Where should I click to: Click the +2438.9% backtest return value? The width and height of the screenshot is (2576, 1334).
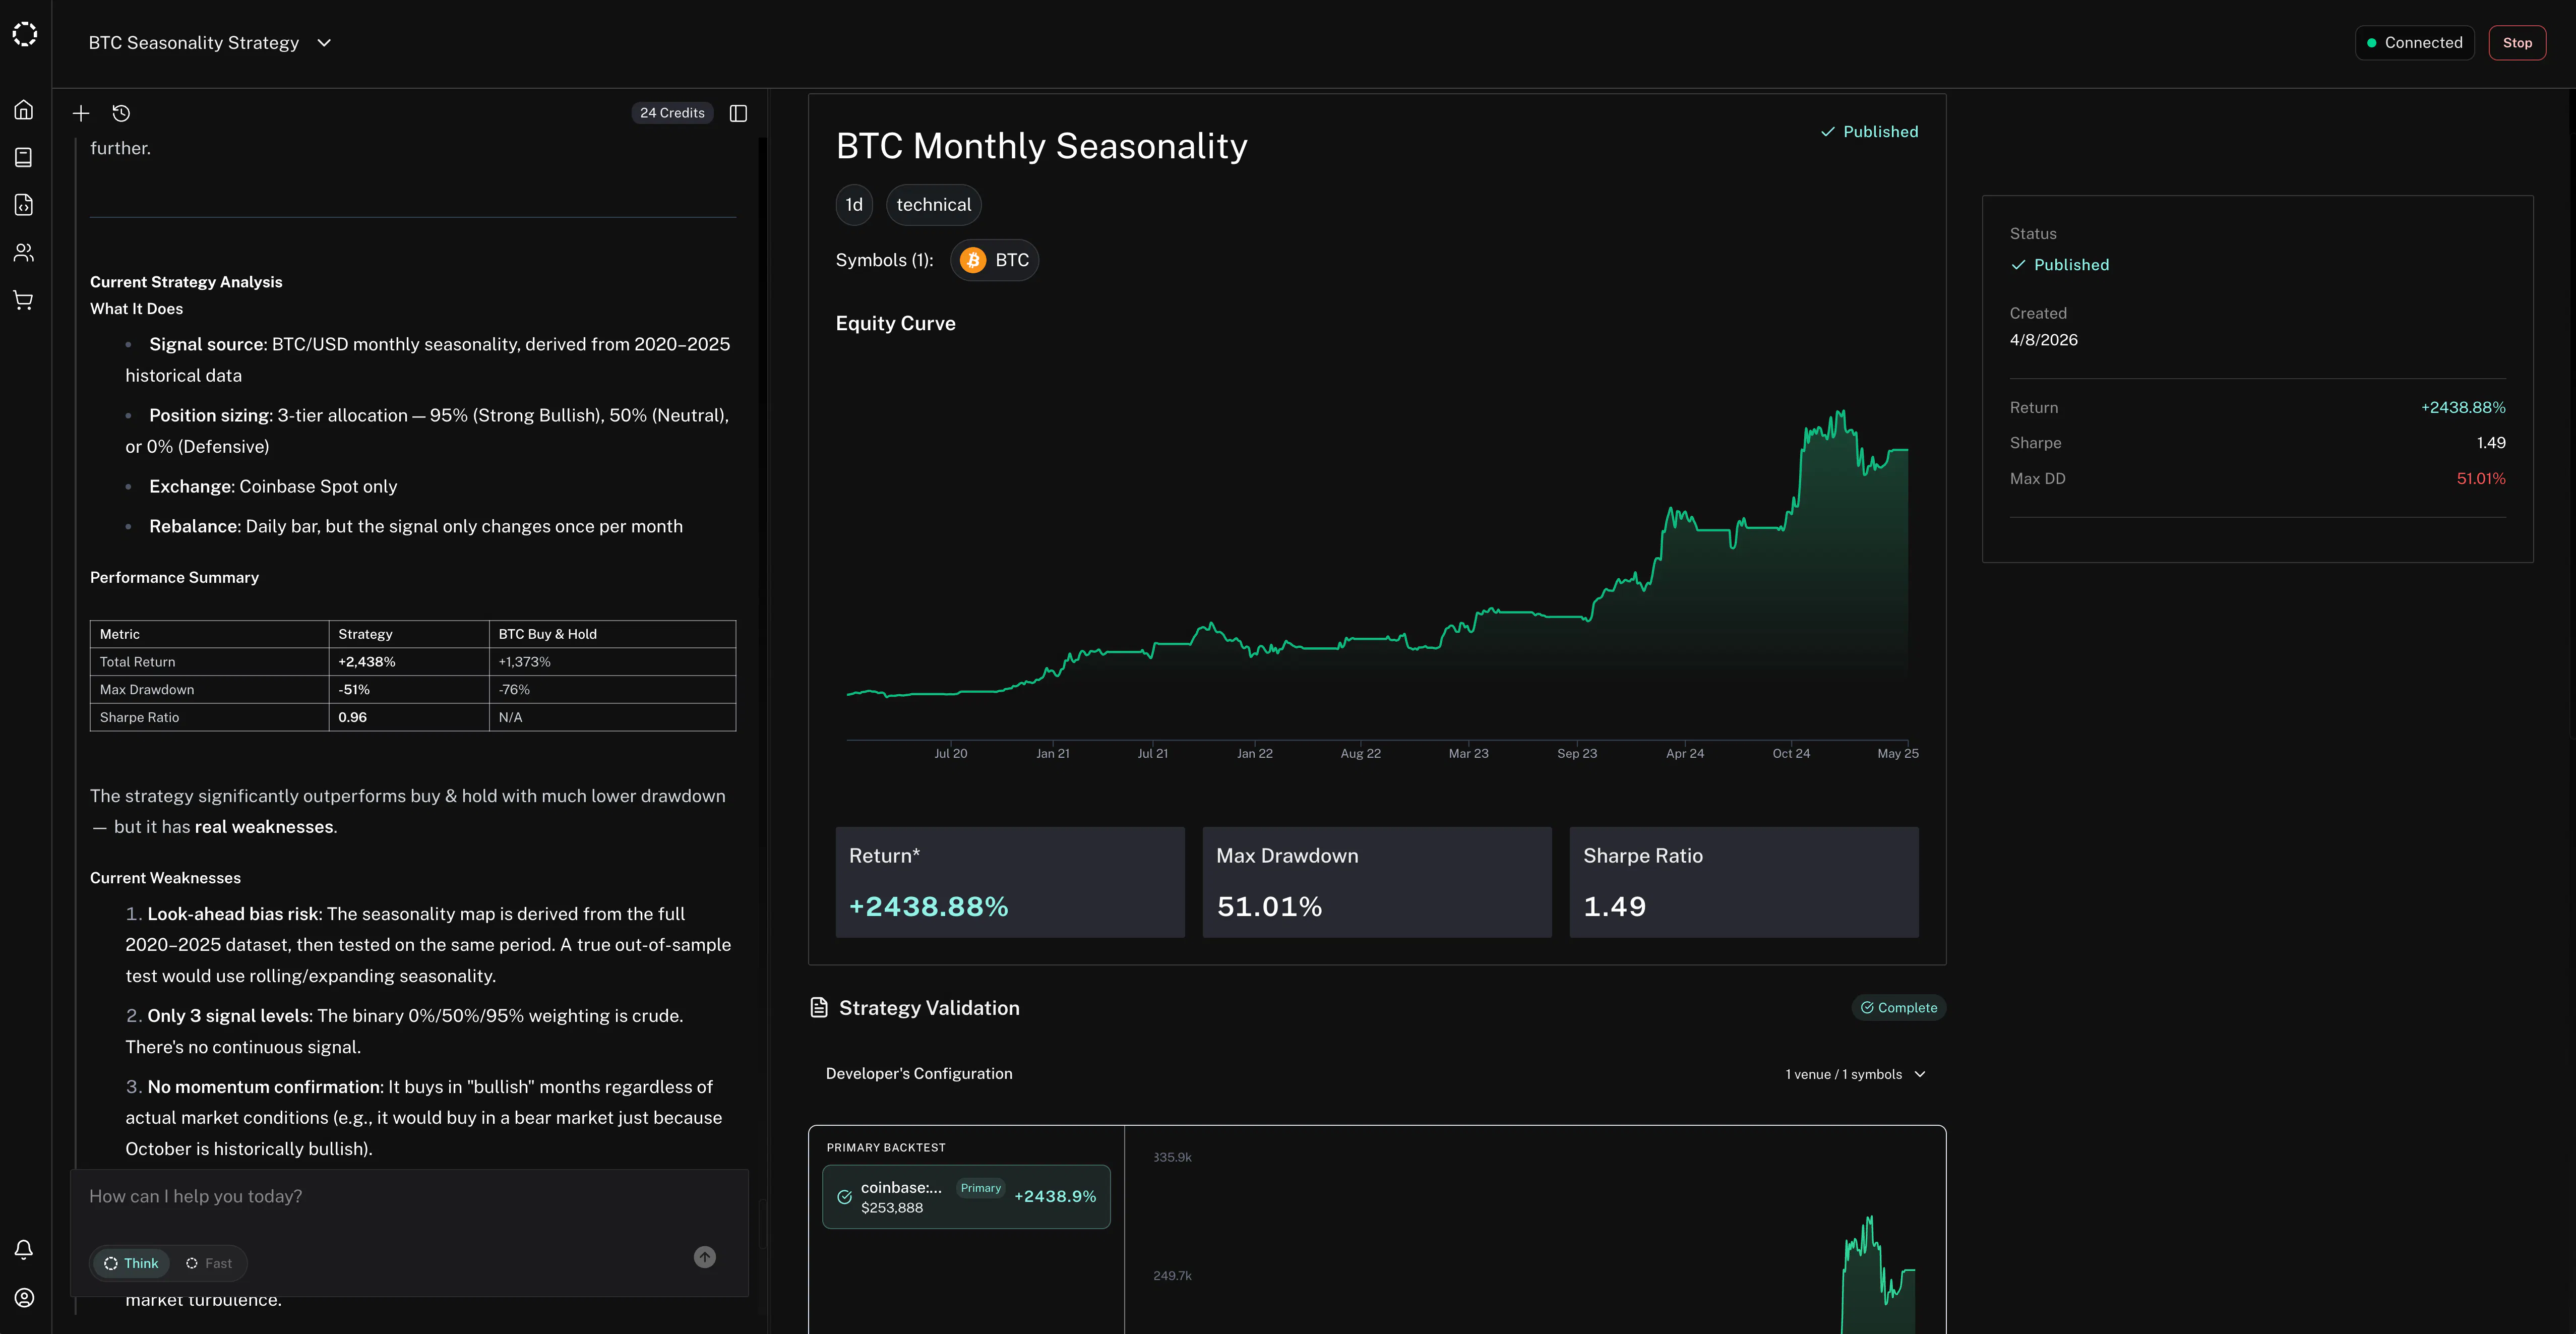click(x=1055, y=1197)
